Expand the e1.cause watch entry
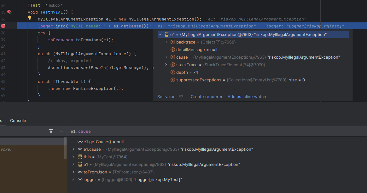The image size is (367, 193). point(73,149)
